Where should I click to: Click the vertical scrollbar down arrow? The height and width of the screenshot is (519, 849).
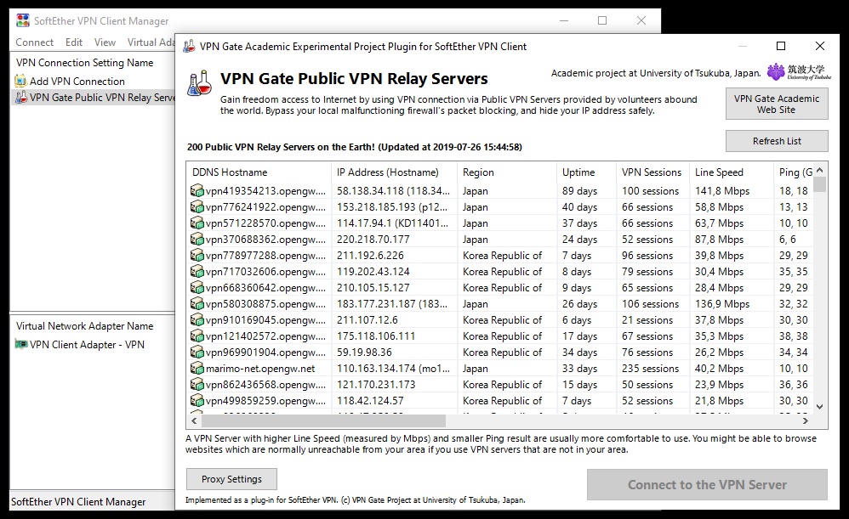point(820,407)
